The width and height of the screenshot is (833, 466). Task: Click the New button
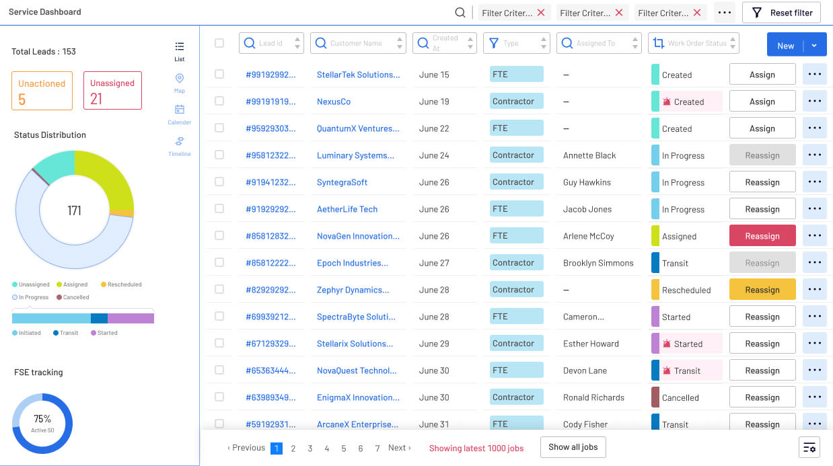click(785, 45)
